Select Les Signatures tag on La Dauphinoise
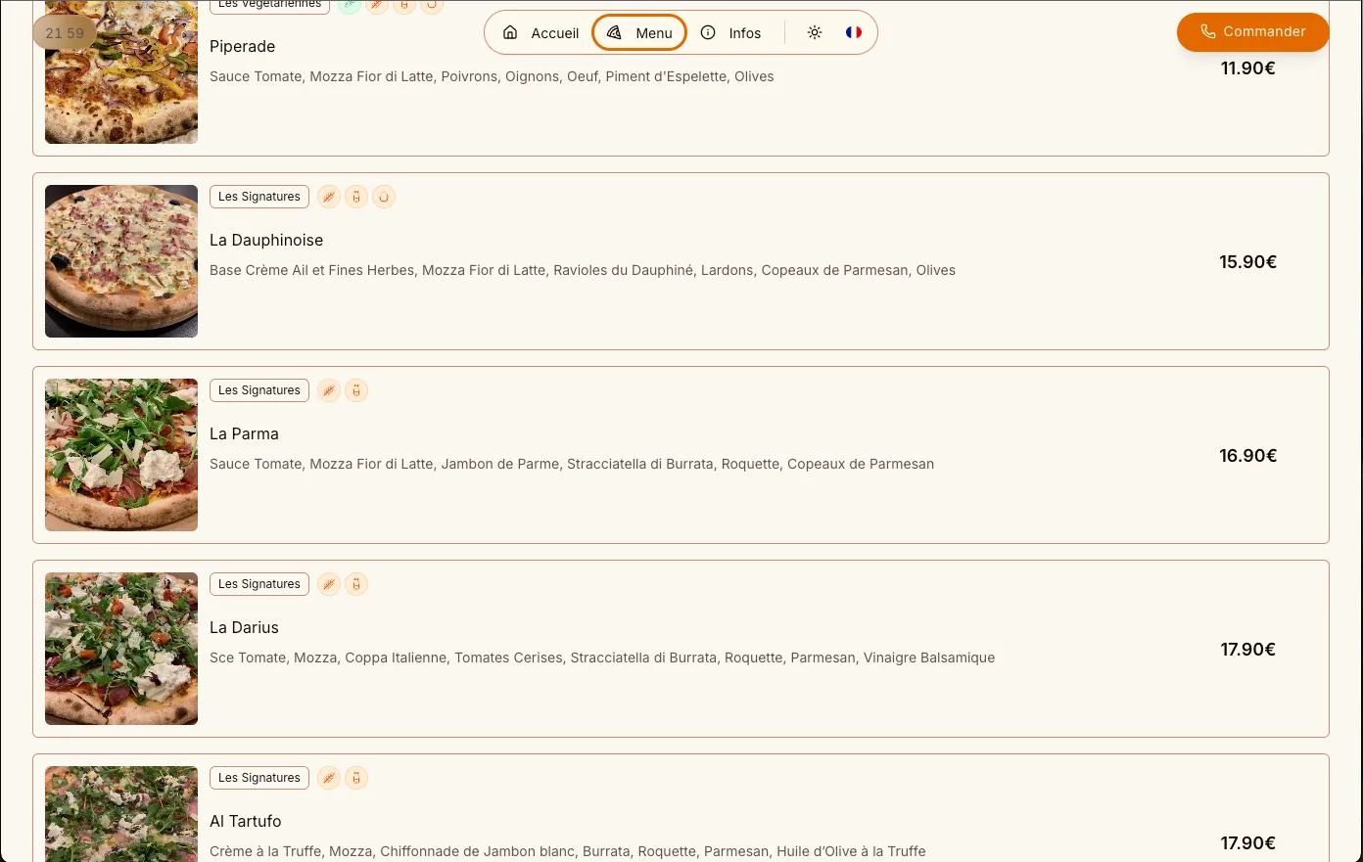1363x862 pixels. point(259,197)
